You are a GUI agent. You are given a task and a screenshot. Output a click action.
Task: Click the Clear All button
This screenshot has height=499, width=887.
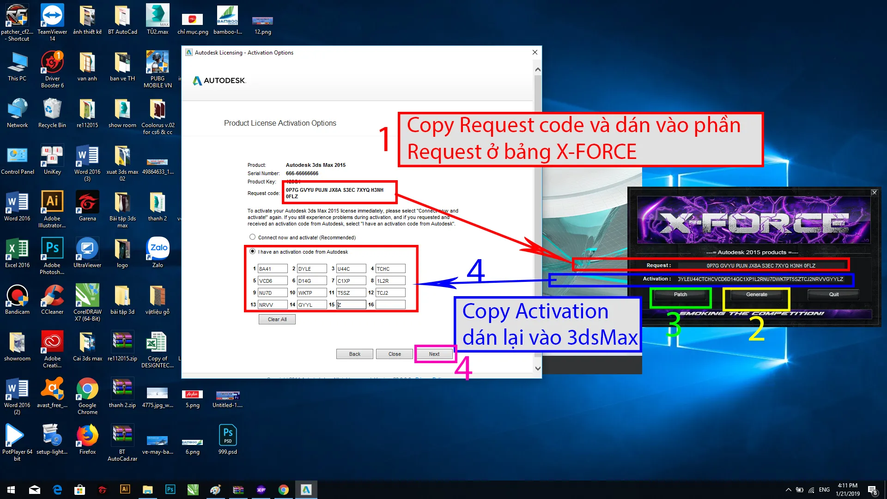(277, 319)
